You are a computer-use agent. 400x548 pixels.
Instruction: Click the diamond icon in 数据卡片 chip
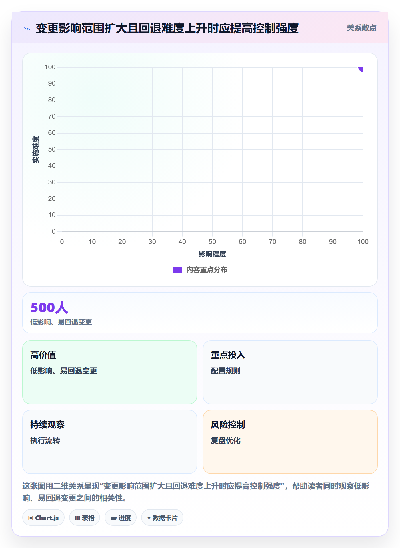pyautogui.click(x=149, y=518)
